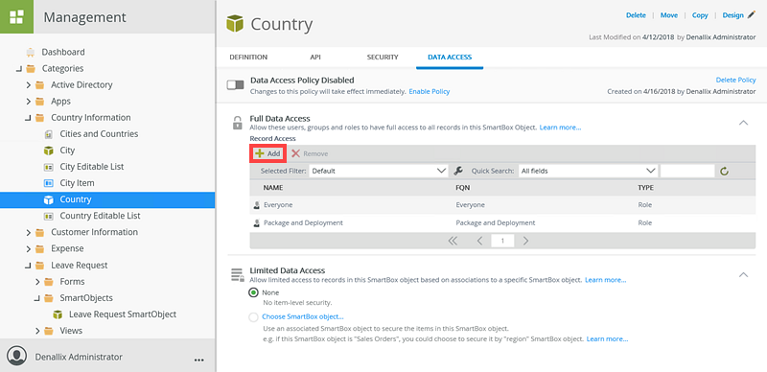Image resolution: width=767 pixels, height=372 pixels.
Task: Switch to the API tab
Action: coord(315,58)
